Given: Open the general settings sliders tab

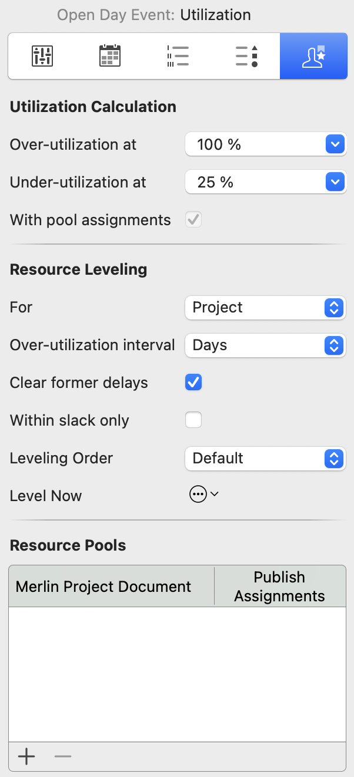Looking at the screenshot, I should (x=42, y=56).
